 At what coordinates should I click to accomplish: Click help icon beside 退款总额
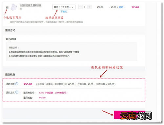click(17, 84)
